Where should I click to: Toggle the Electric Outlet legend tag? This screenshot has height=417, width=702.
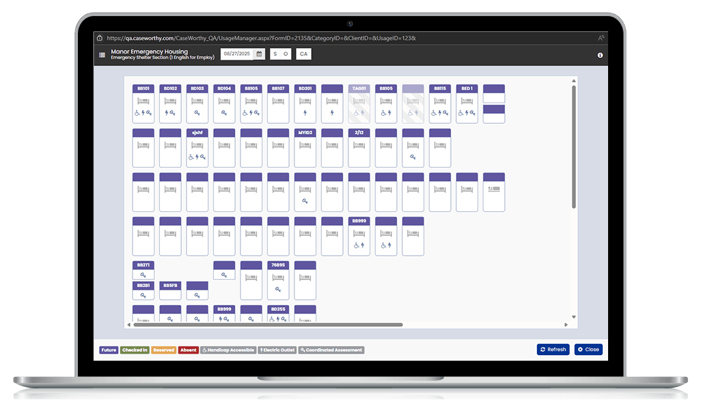click(x=277, y=350)
